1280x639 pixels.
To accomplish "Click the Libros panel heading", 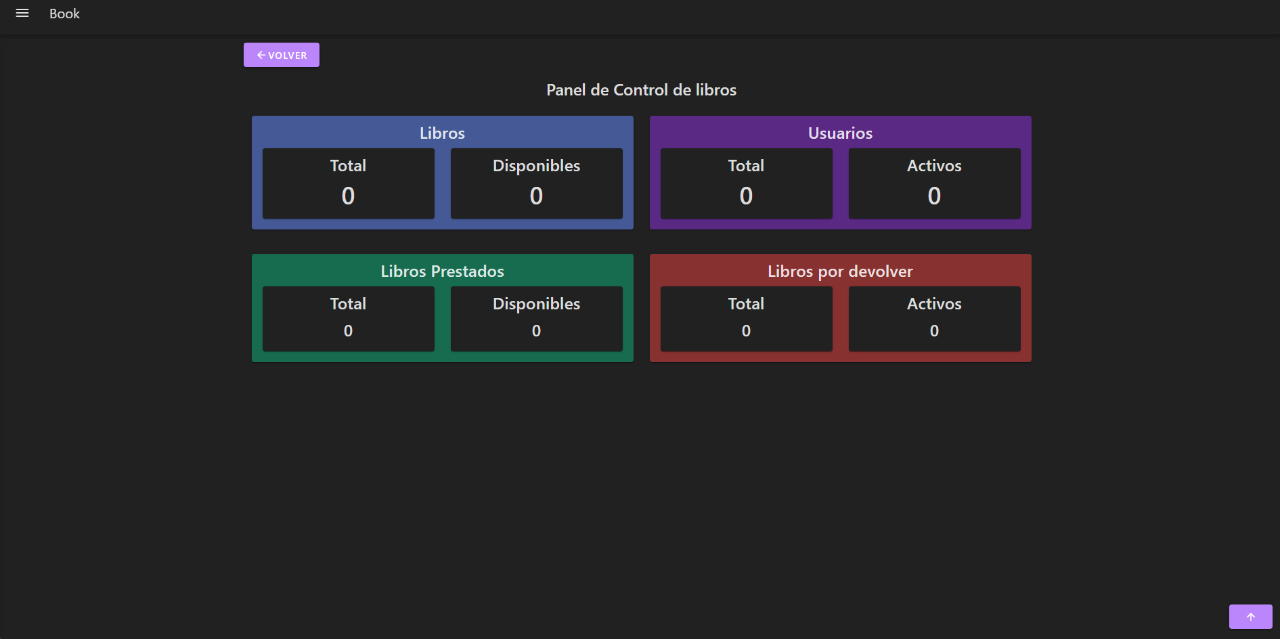I will point(443,133).
